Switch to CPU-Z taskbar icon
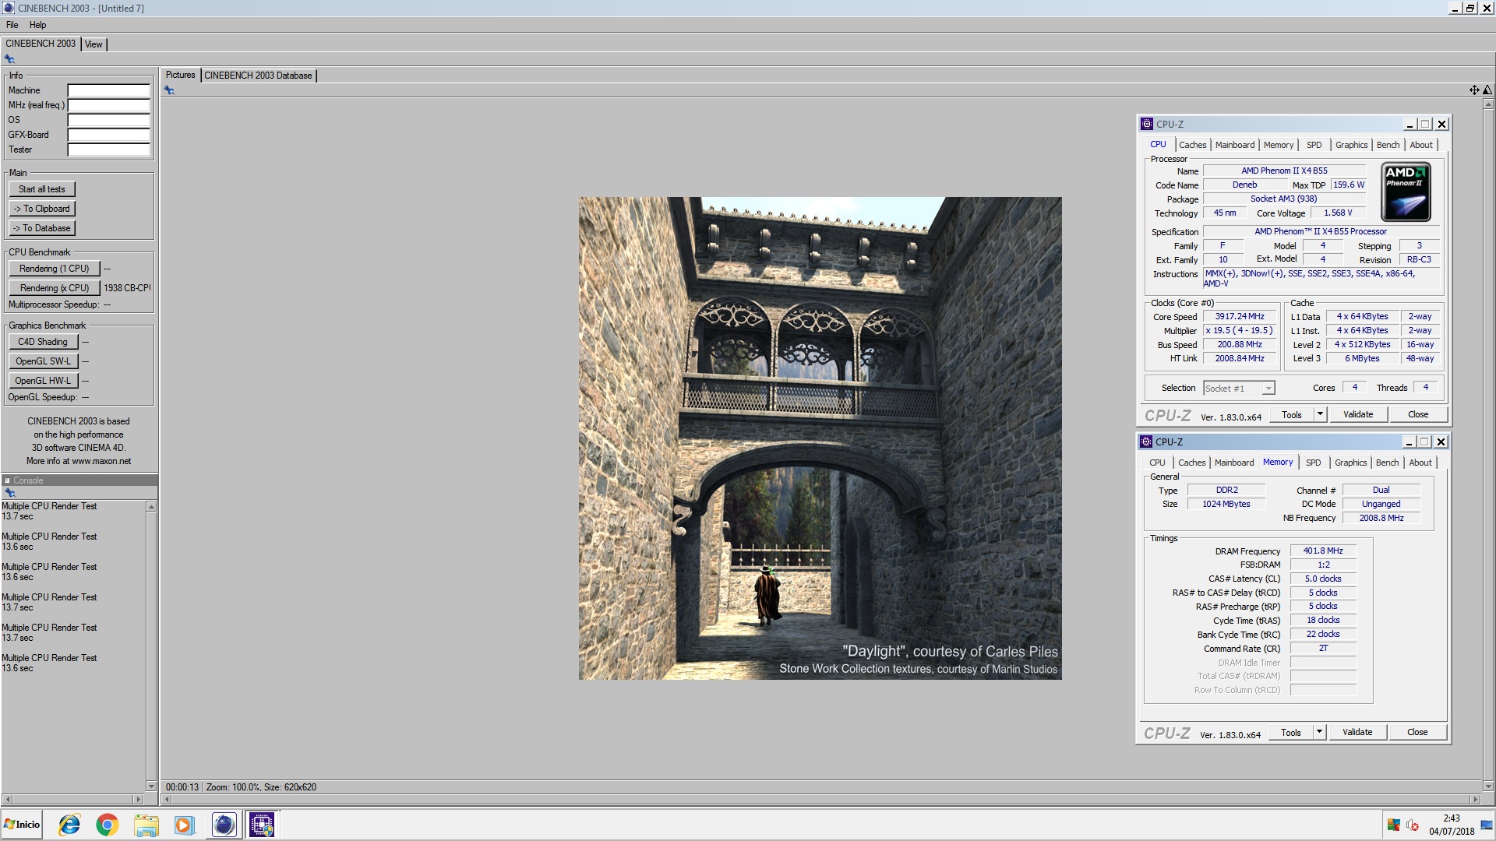 tap(262, 825)
